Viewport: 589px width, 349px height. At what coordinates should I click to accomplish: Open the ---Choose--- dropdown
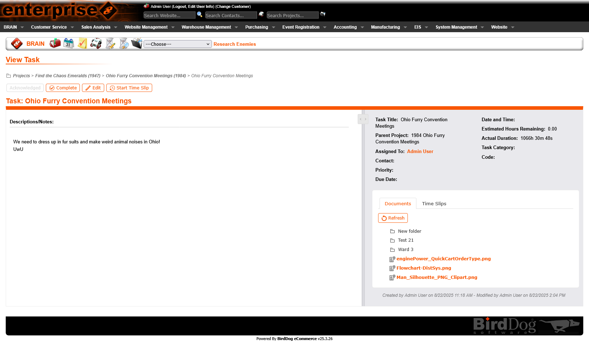tap(177, 44)
